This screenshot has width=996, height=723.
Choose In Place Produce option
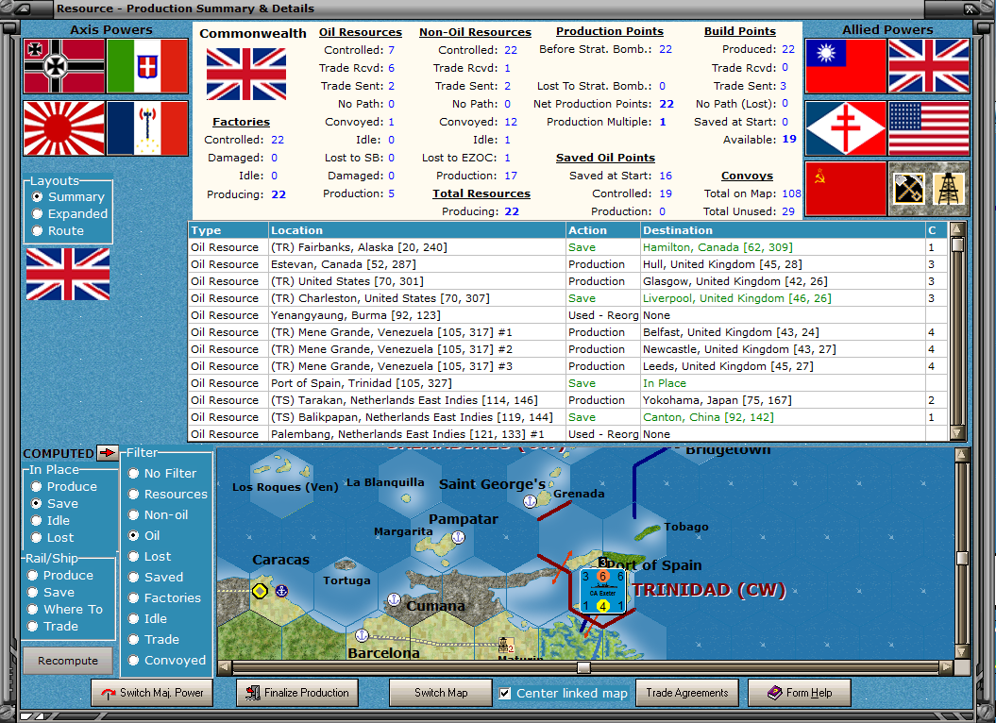click(63, 487)
